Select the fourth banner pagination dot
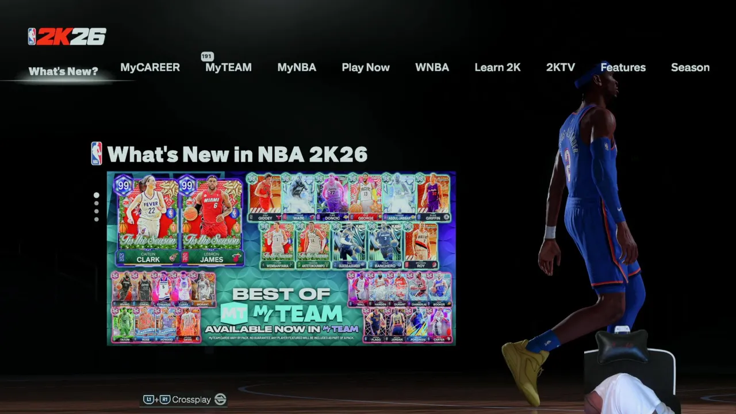The width and height of the screenshot is (736, 414). click(x=96, y=219)
